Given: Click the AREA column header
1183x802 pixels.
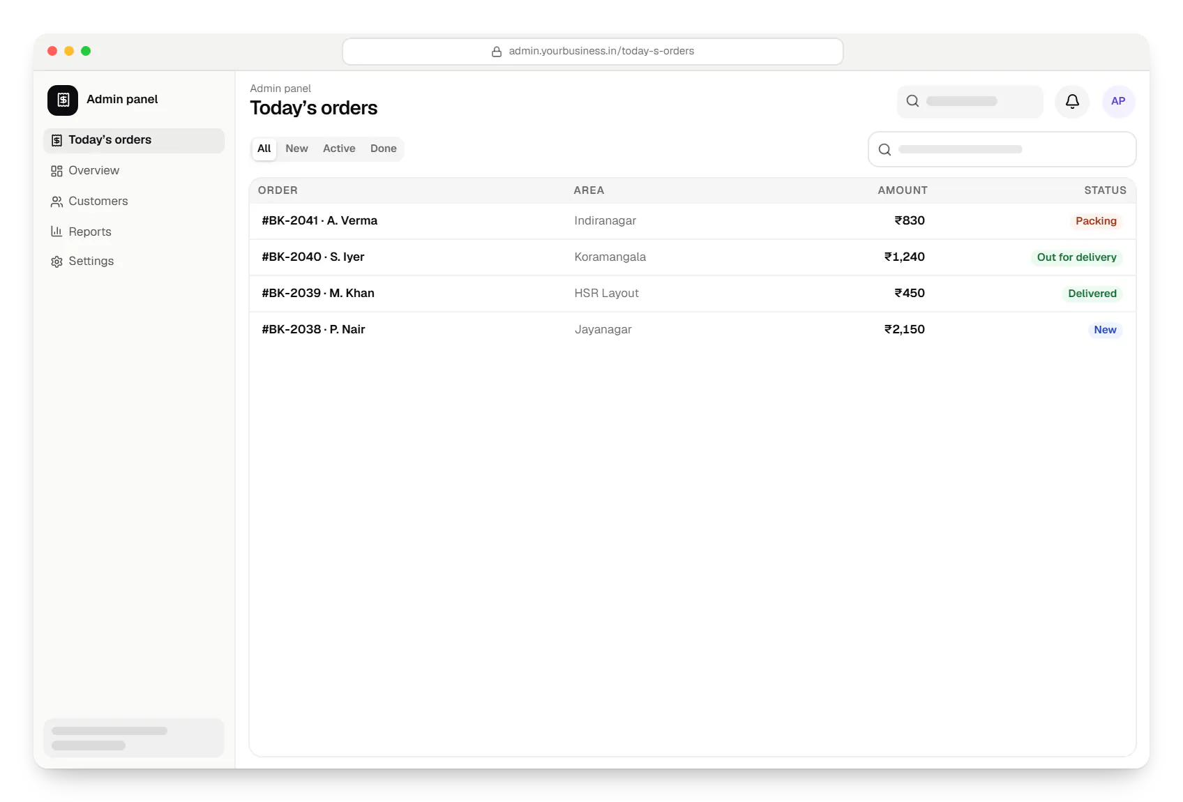Looking at the screenshot, I should (x=589, y=190).
